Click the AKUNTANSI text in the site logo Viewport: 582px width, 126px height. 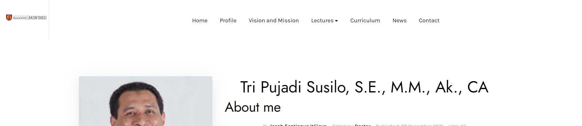click(38, 18)
